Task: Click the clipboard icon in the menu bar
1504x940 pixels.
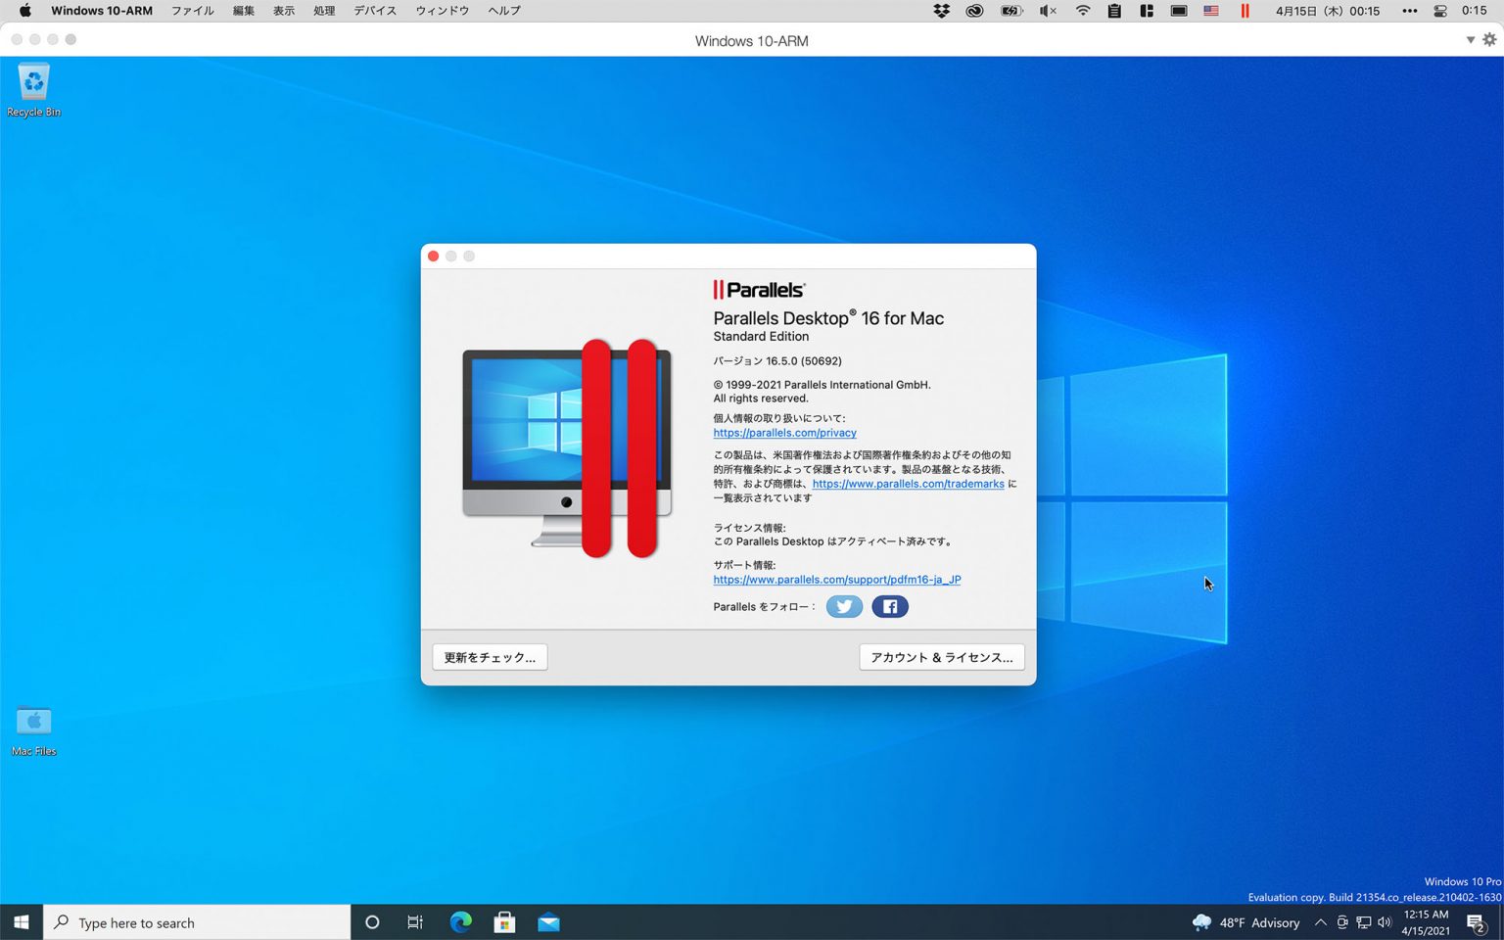Action: [1114, 11]
